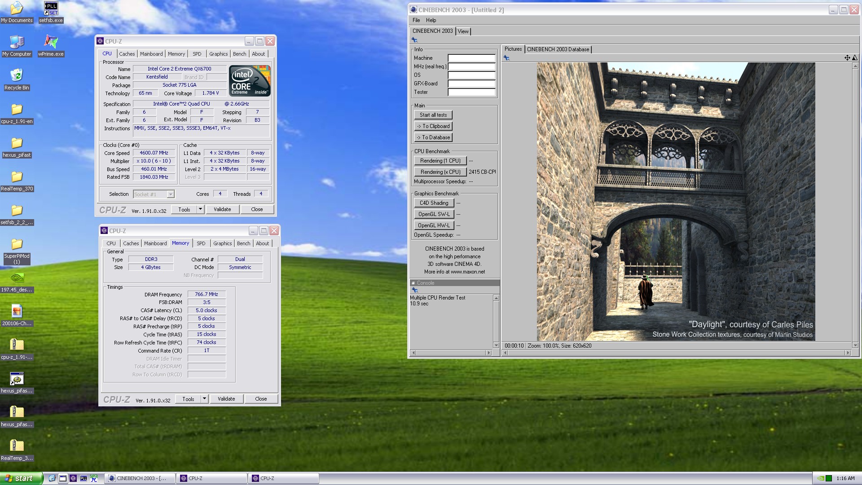Open Bench tab in lower CPU-Z
Viewport: 862px width, 485px height.
coord(244,243)
